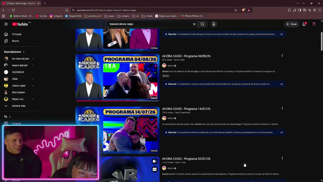
Task: Open the Bellakka Stream bookmark
Action: (x=21, y=16)
